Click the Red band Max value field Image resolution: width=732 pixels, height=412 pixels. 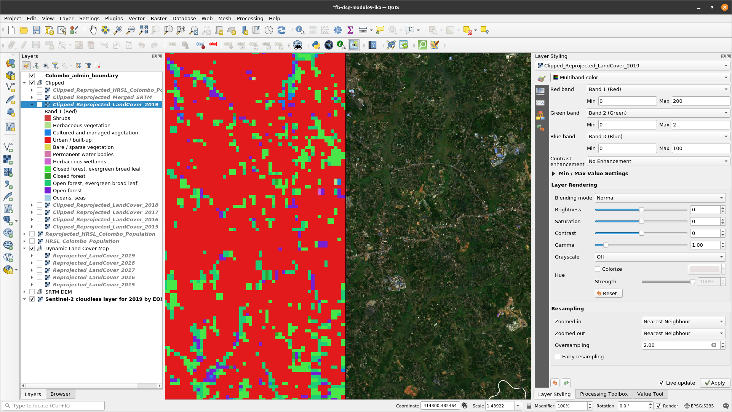pos(701,101)
